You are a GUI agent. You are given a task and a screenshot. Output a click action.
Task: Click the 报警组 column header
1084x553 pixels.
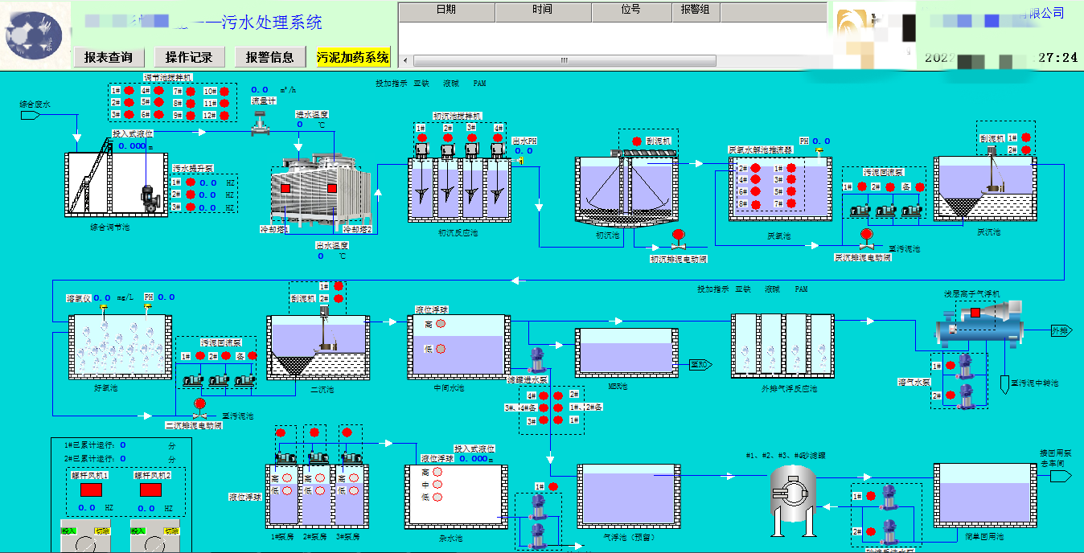click(x=695, y=10)
